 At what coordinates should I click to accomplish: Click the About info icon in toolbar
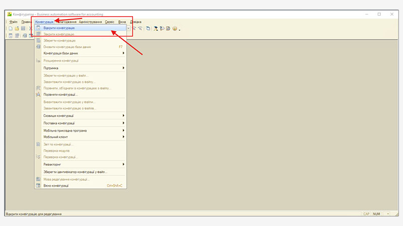pyautogui.click(x=175, y=29)
